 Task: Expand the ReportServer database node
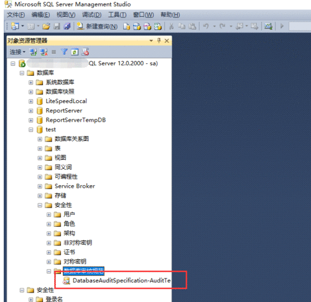pyautogui.click(x=30, y=111)
